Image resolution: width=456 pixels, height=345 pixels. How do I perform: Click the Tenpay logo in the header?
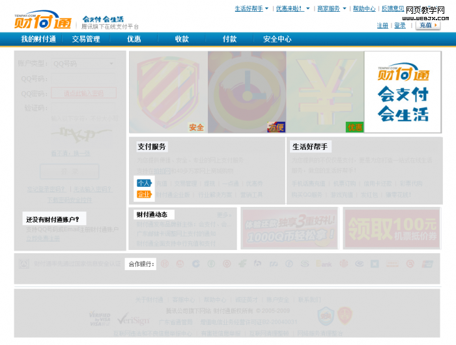[x=43, y=20]
